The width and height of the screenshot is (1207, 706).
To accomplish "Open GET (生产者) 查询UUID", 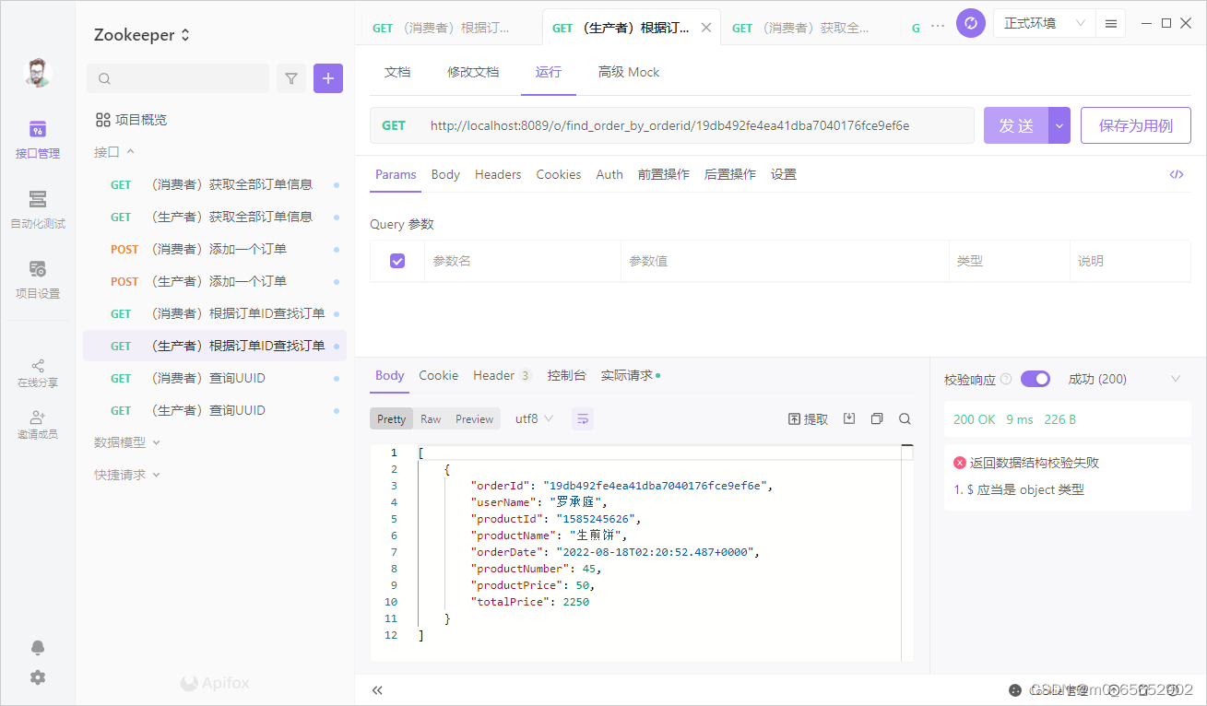I will (215, 410).
